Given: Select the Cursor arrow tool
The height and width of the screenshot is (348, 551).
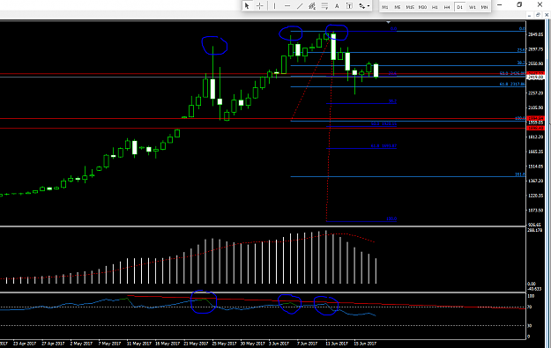Looking at the screenshot, I should click(x=247, y=6).
